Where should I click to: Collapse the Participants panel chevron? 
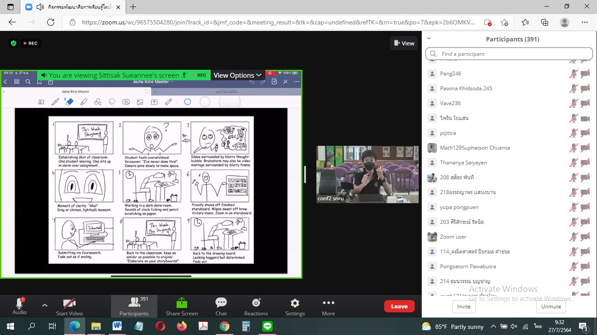429,39
